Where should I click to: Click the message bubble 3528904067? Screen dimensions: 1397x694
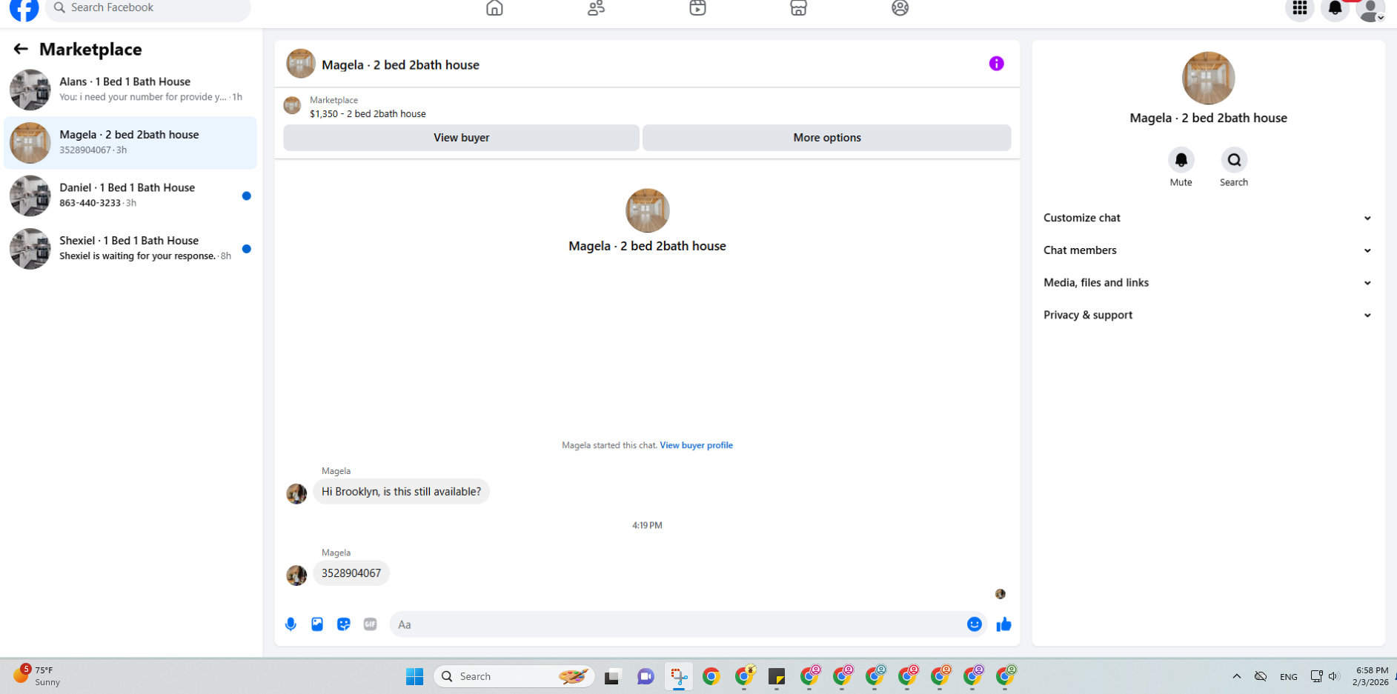coord(351,573)
